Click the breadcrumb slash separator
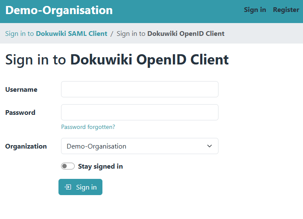The height and width of the screenshot is (219, 303). pyautogui.click(x=112, y=33)
